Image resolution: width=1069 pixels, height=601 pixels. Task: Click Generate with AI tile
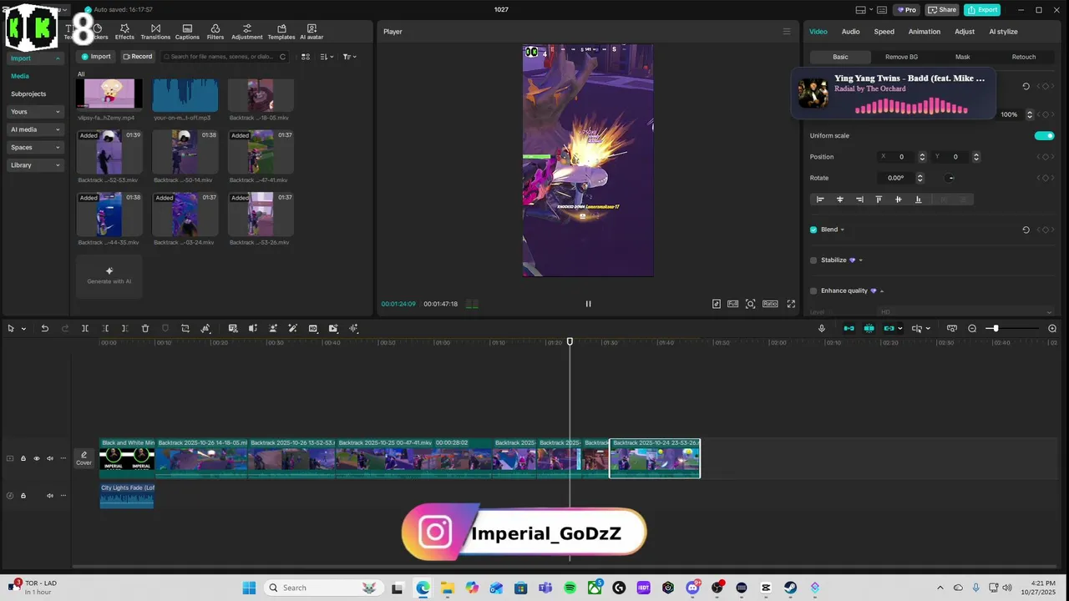(x=109, y=275)
